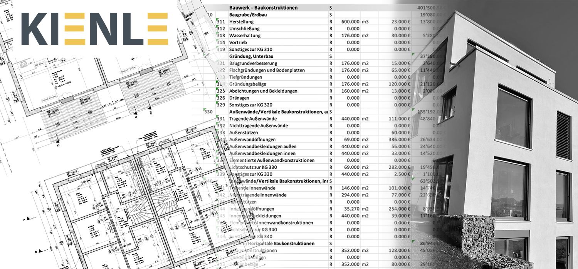Screen dimensions: 578x269
Task: Click 'Abdichtungen und Bekleidungen' in row 325
Action: (x=263, y=91)
